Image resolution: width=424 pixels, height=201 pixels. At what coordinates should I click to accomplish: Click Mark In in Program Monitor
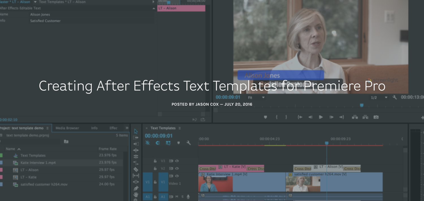pyautogui.click(x=276, y=117)
